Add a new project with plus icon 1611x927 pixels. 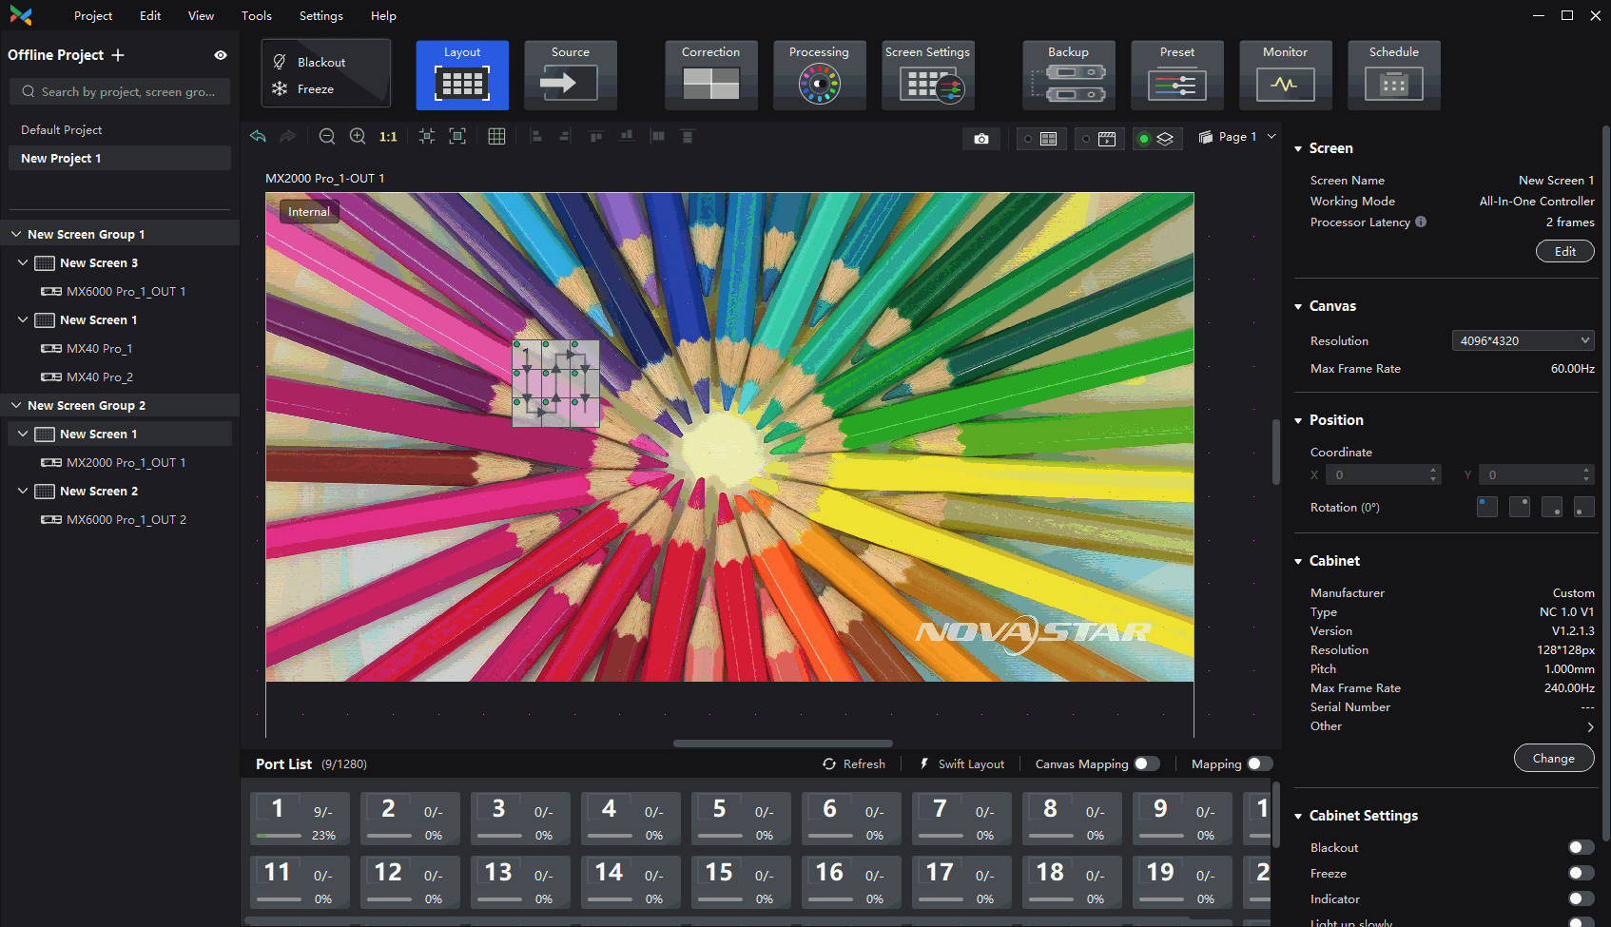pos(118,55)
